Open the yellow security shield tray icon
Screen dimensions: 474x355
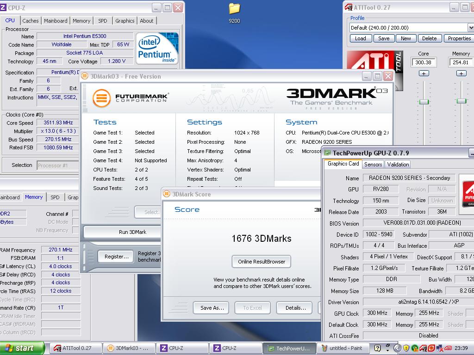click(x=406, y=348)
